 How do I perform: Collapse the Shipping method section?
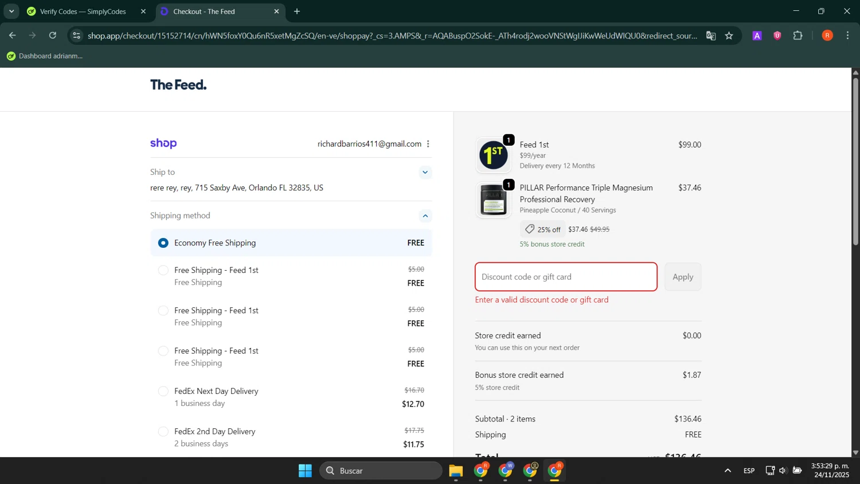tap(425, 216)
